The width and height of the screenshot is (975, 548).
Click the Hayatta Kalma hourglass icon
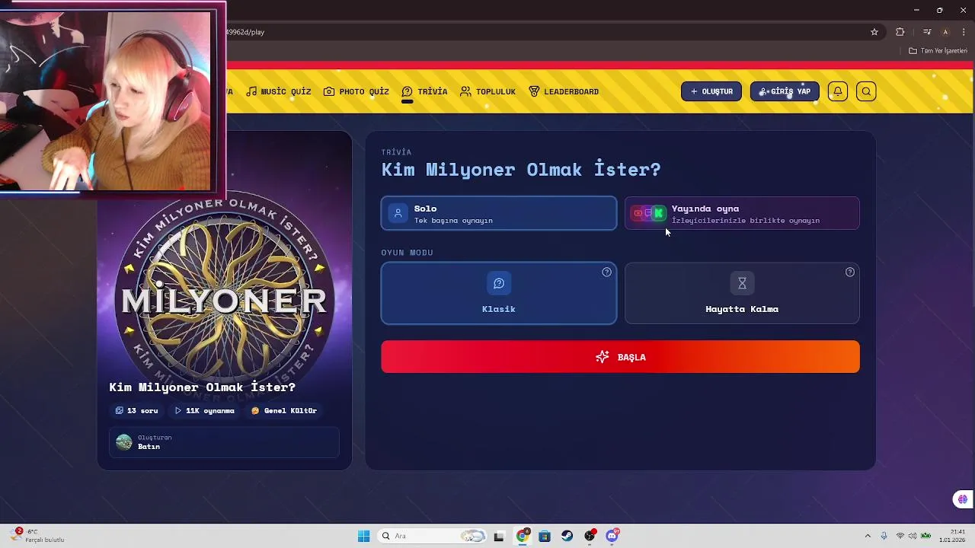coord(742,283)
